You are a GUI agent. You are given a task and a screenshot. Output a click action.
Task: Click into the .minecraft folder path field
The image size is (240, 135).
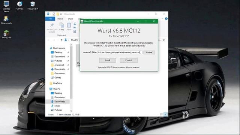pos(120,52)
